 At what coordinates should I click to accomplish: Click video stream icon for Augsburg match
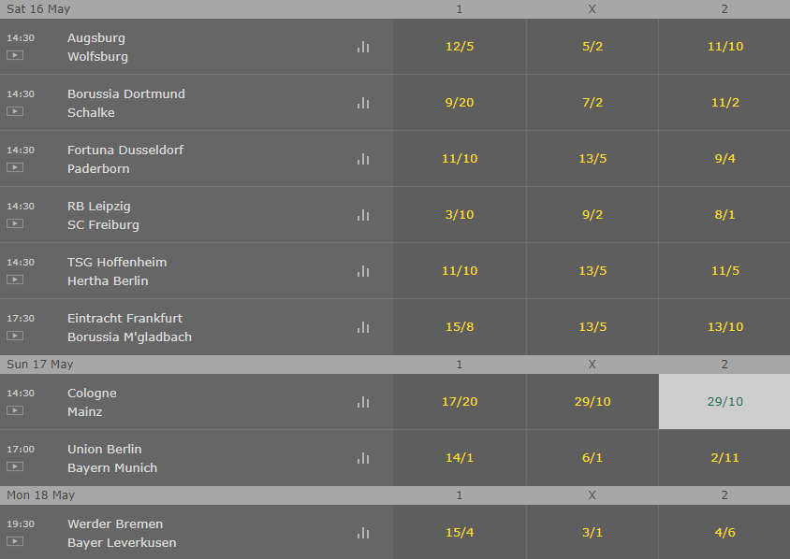pos(15,55)
